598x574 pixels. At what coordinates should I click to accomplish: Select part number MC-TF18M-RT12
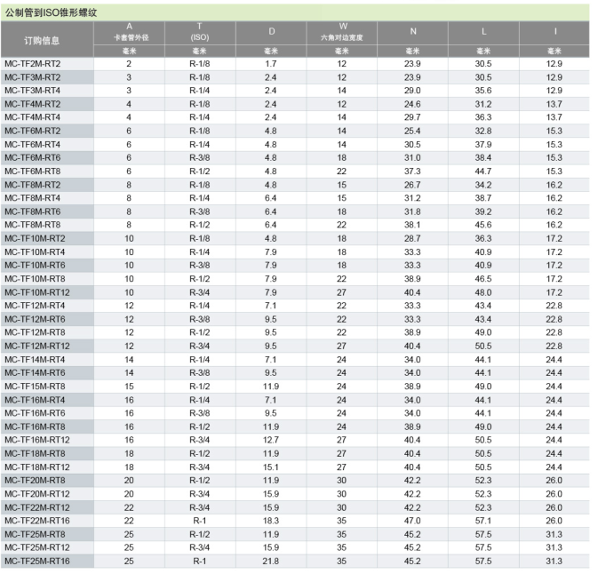[x=37, y=467]
